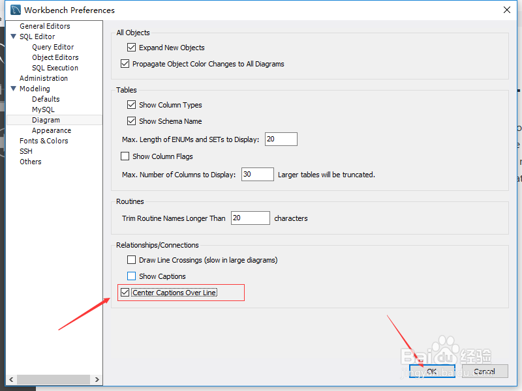Click the sidebar horizontal scrollbar thumb
The image size is (522, 391).
coord(54,379)
